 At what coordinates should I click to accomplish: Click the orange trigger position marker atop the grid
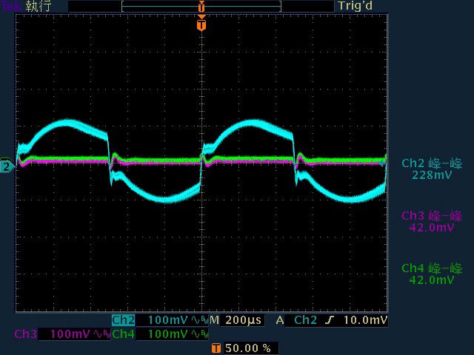tap(201, 25)
